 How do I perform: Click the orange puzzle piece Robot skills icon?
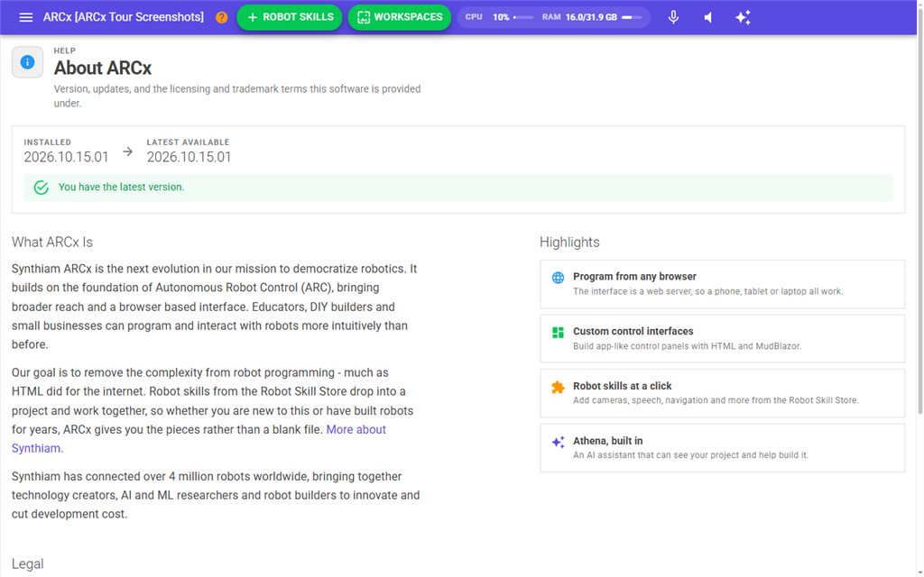(558, 387)
